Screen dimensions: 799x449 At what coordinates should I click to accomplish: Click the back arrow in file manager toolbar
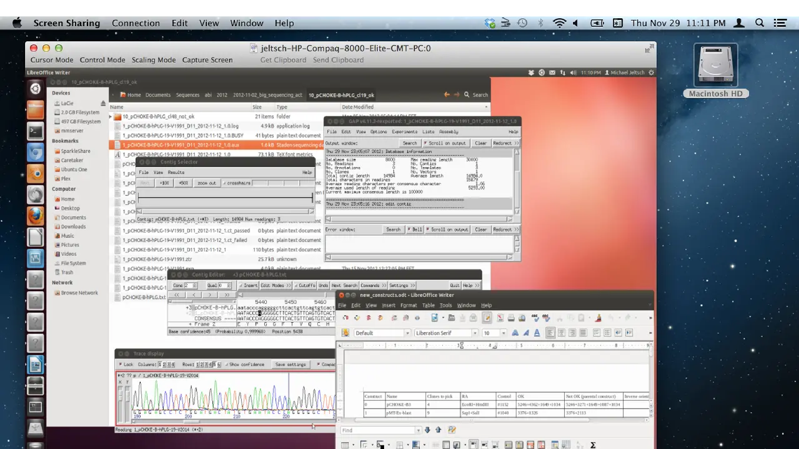point(447,95)
